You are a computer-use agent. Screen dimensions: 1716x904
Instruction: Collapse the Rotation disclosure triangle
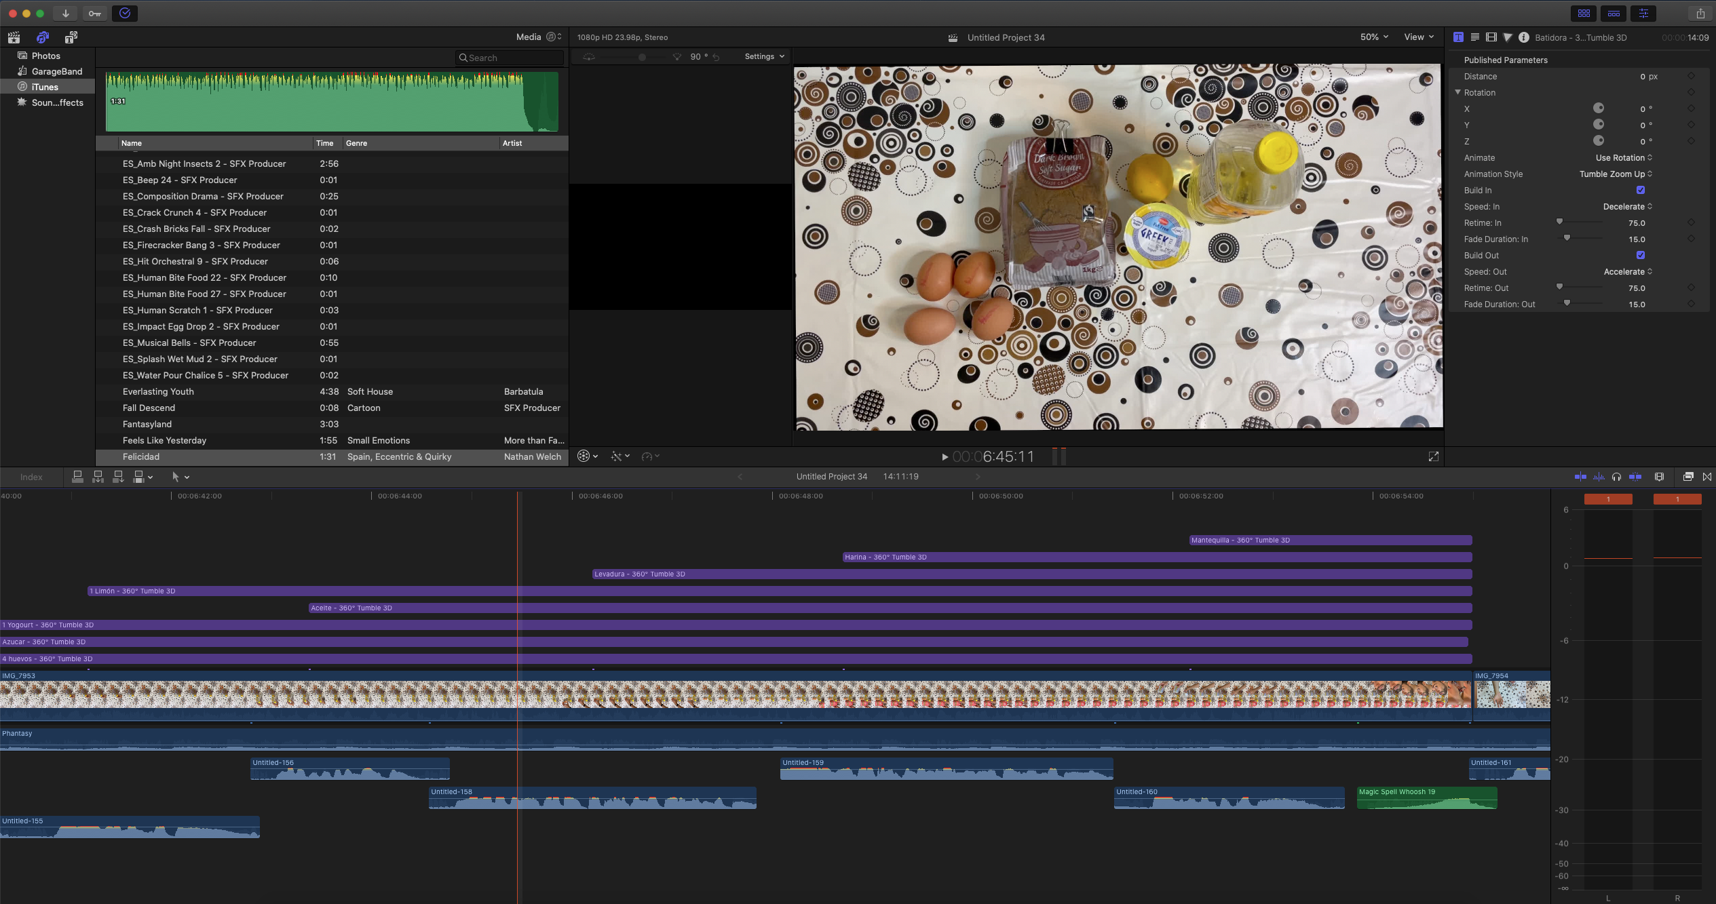pos(1457,92)
